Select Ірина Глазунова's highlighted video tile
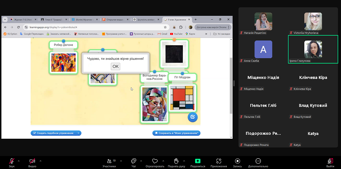This screenshot has width=341, height=169. pos(313,49)
